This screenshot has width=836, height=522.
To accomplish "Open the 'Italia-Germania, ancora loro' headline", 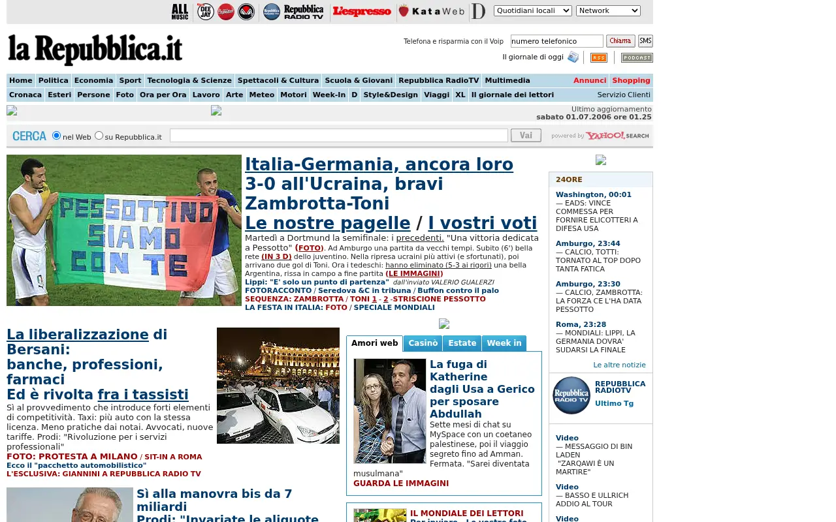I will (x=379, y=164).
